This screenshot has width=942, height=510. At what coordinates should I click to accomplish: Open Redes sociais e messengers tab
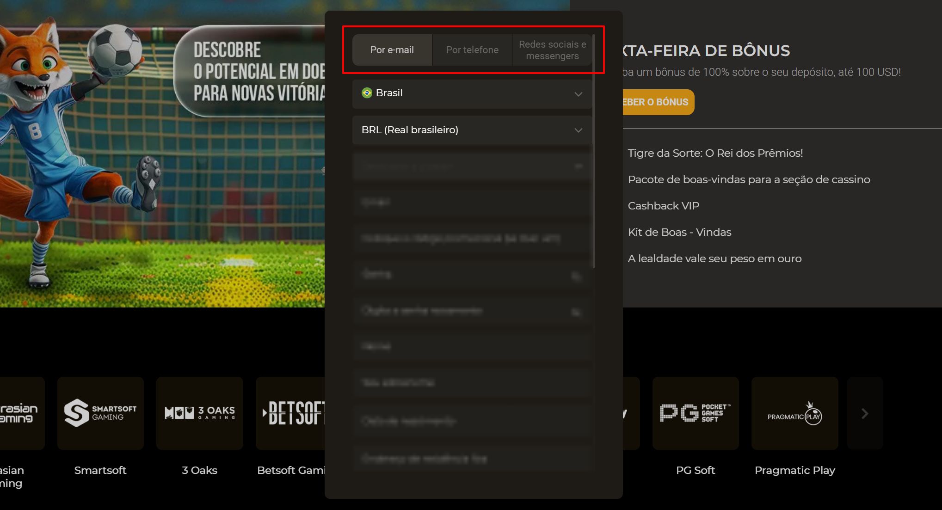552,50
